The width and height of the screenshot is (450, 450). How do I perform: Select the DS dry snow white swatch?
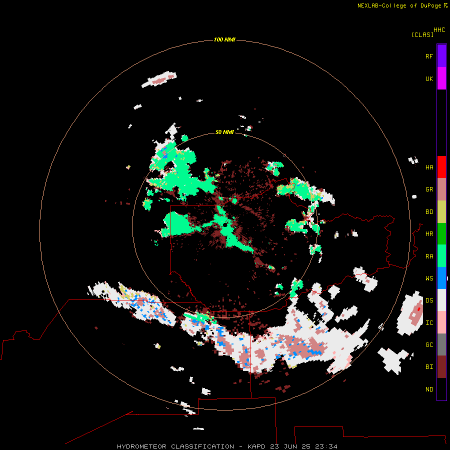click(441, 300)
